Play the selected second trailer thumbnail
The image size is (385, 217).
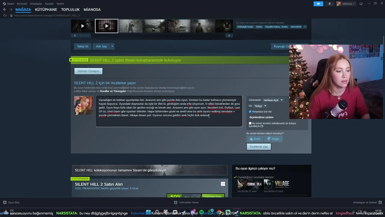tap(106, 26)
